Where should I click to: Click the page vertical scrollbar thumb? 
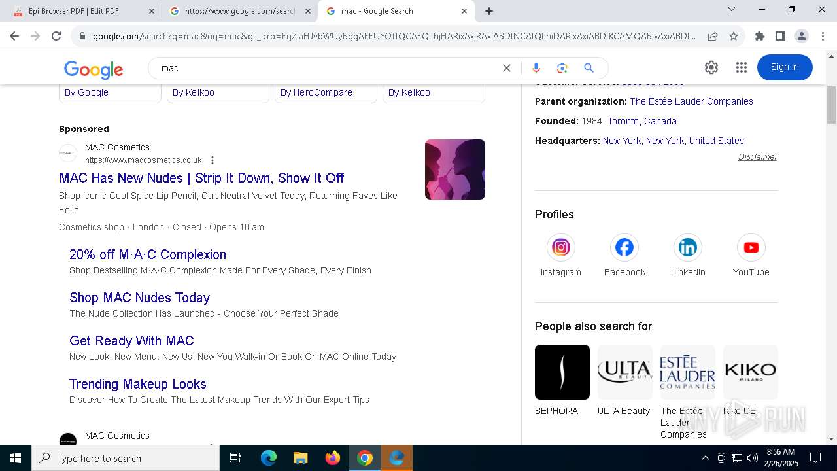pos(831,104)
